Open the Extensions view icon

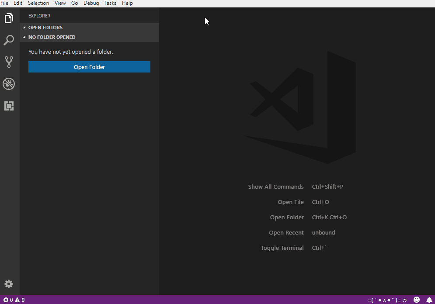click(x=9, y=106)
